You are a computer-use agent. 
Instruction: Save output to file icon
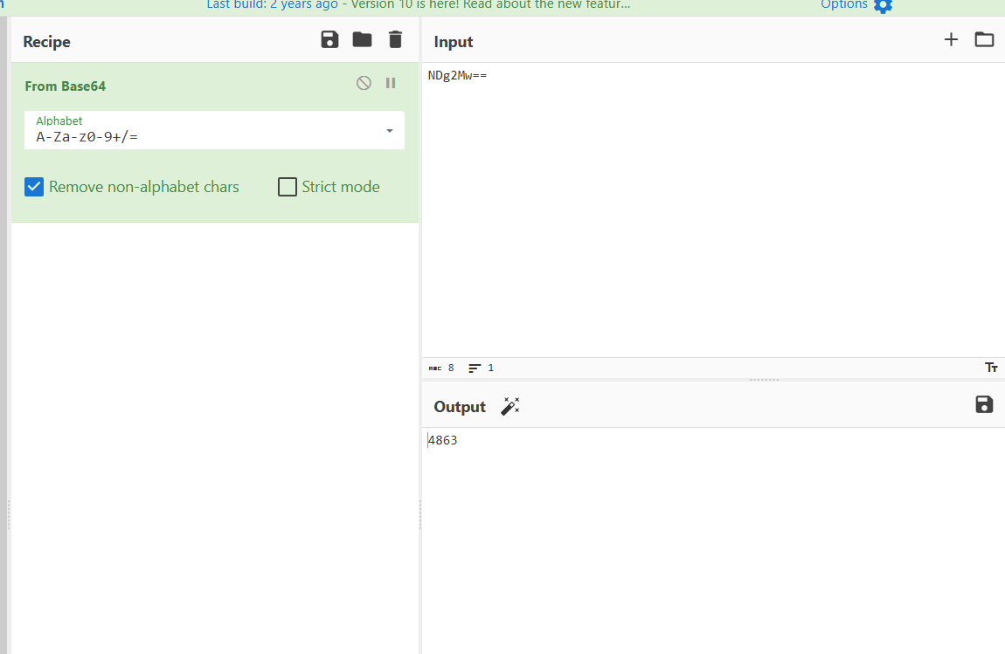[x=984, y=404]
